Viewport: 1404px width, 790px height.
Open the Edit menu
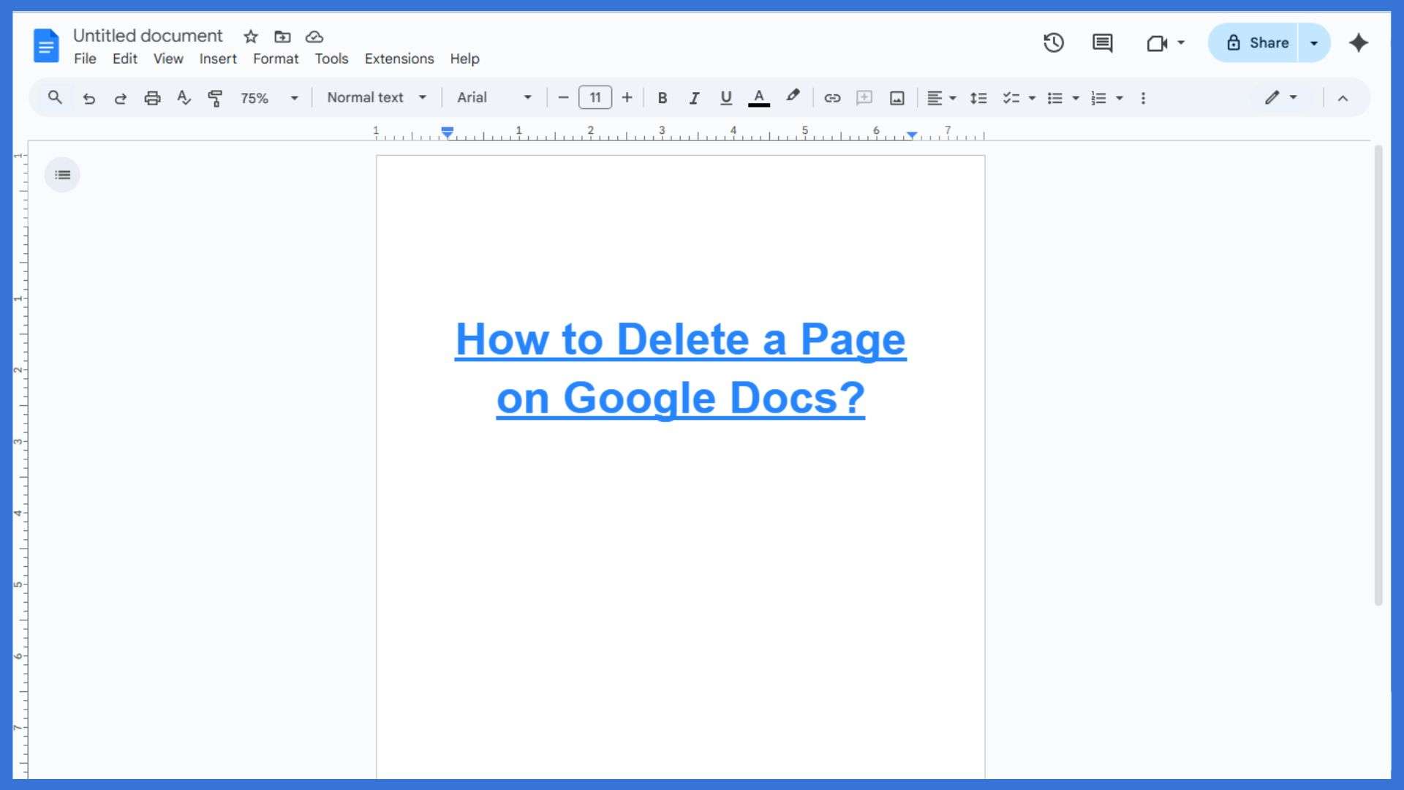click(125, 59)
